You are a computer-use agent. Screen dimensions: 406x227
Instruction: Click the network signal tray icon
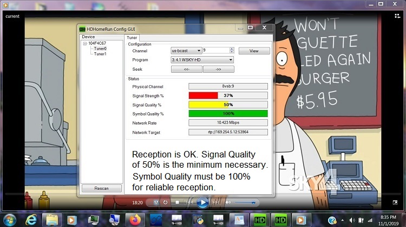pos(370,221)
